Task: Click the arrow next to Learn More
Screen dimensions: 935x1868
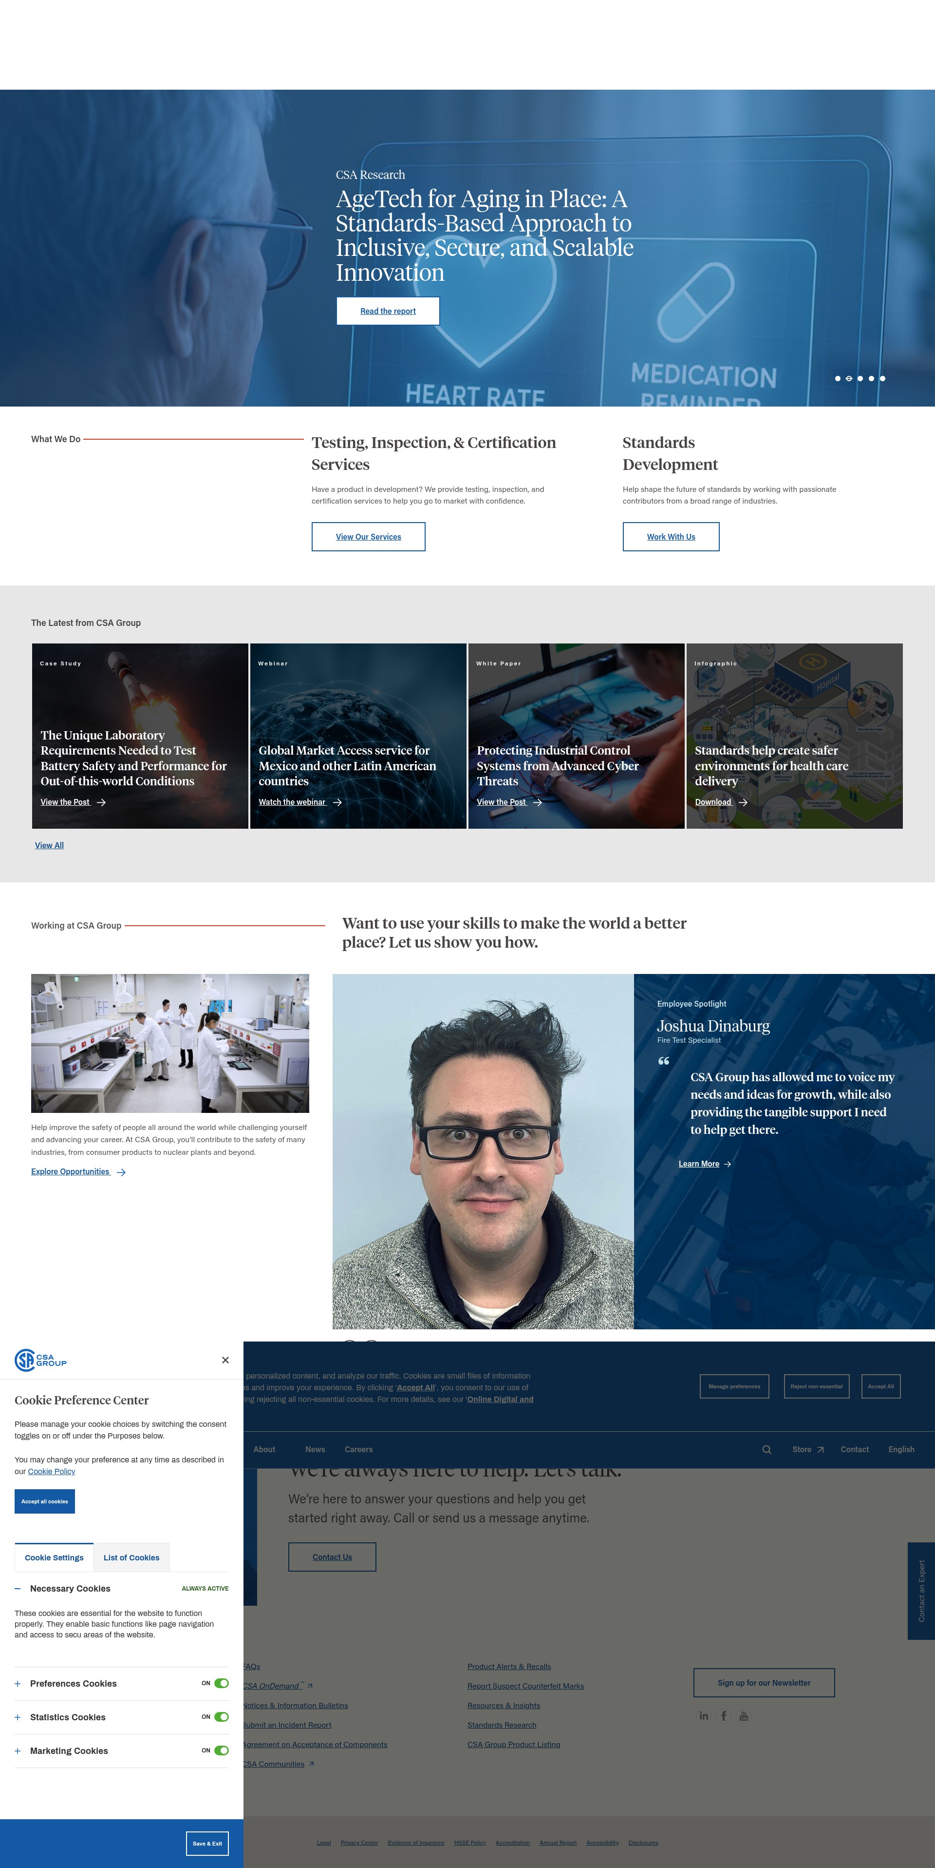Action: click(x=727, y=1164)
